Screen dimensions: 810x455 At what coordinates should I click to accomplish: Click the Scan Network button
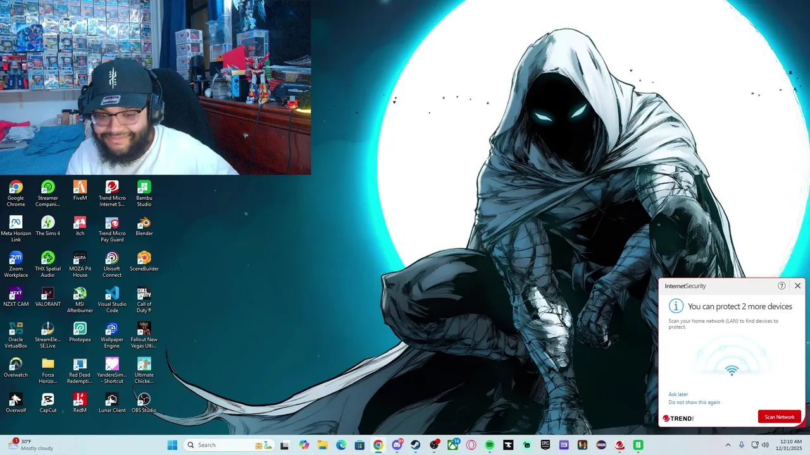[x=780, y=417]
